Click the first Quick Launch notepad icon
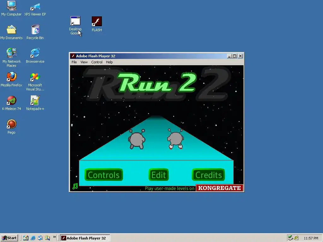This screenshot has width=323, height=242. tap(26, 238)
